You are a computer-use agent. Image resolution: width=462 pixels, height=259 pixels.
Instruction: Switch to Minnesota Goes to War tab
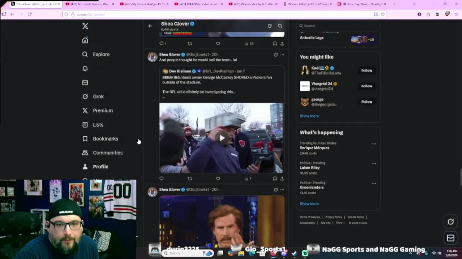pyautogui.click(x=90, y=4)
